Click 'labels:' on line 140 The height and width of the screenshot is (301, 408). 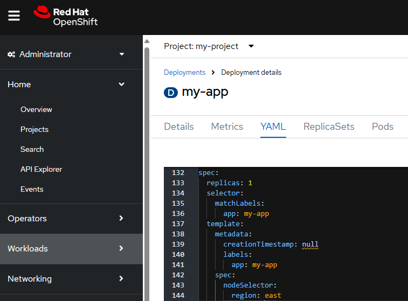pyautogui.click(x=237, y=255)
